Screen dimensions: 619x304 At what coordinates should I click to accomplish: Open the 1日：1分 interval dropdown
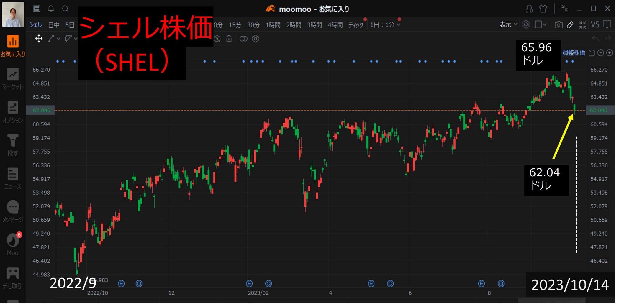[x=385, y=25]
